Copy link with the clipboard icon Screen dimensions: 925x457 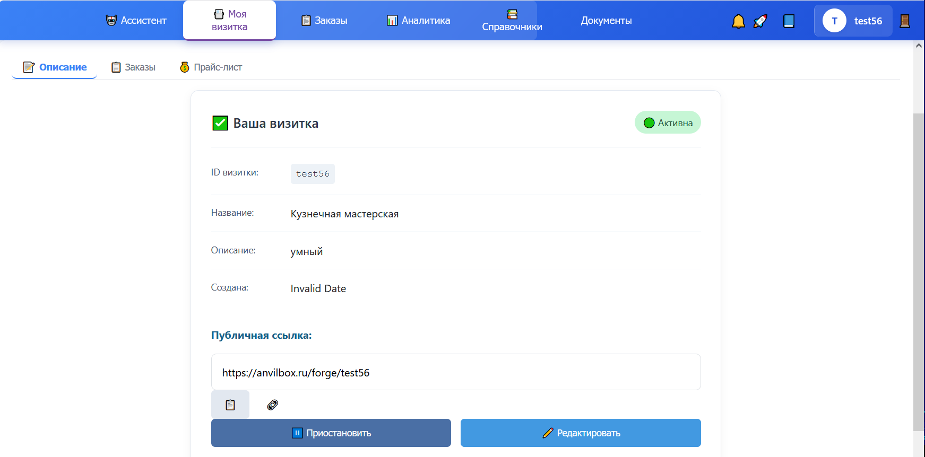click(230, 405)
